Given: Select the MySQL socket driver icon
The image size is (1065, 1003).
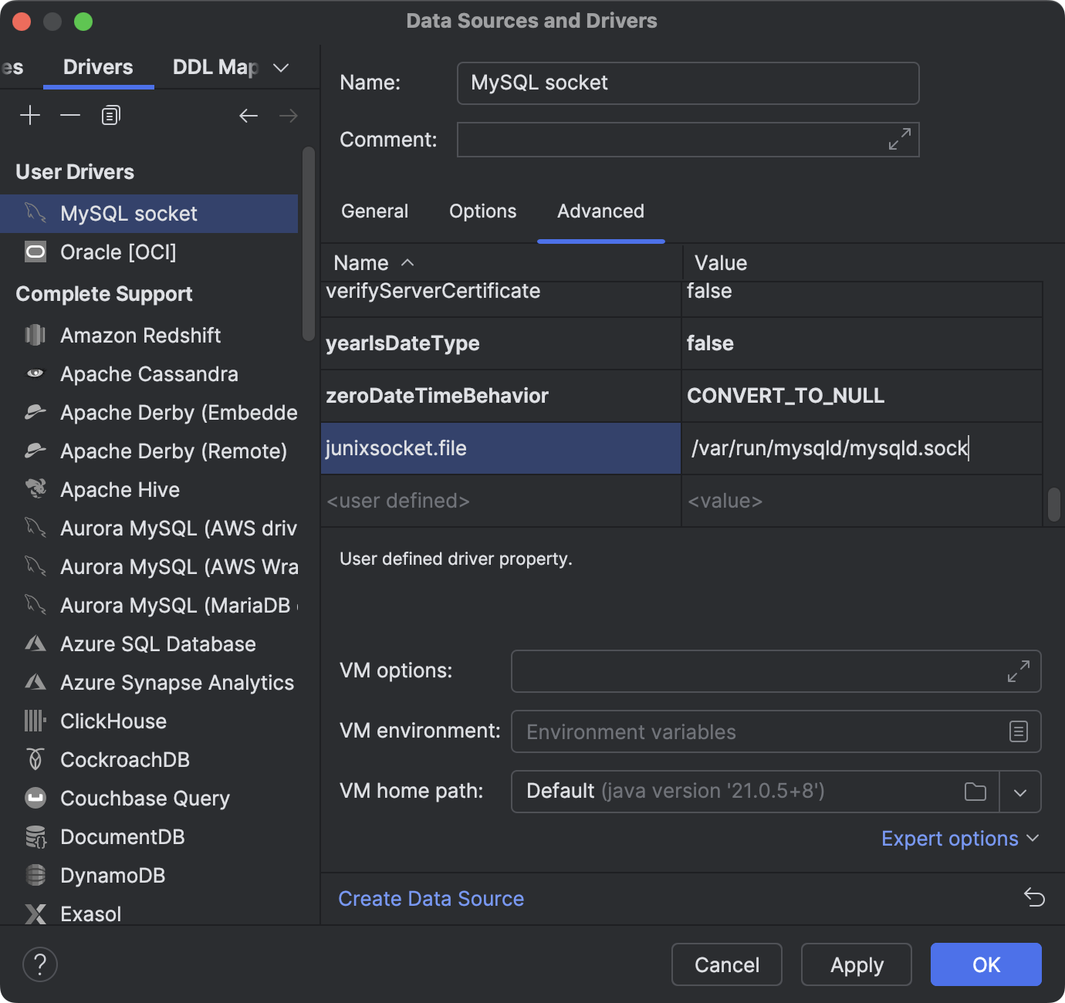Looking at the screenshot, I should tap(34, 213).
